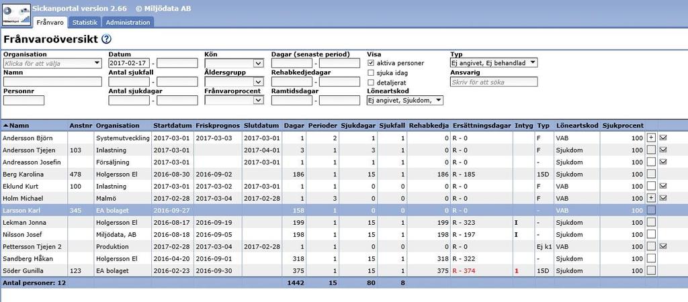
Task: Sort by the Rehabkedja column header
Action: [x=429, y=125]
